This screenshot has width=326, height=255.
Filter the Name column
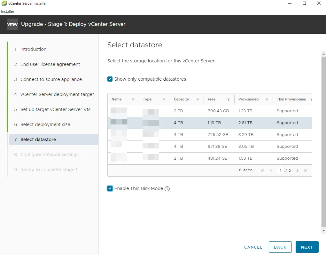point(133,100)
